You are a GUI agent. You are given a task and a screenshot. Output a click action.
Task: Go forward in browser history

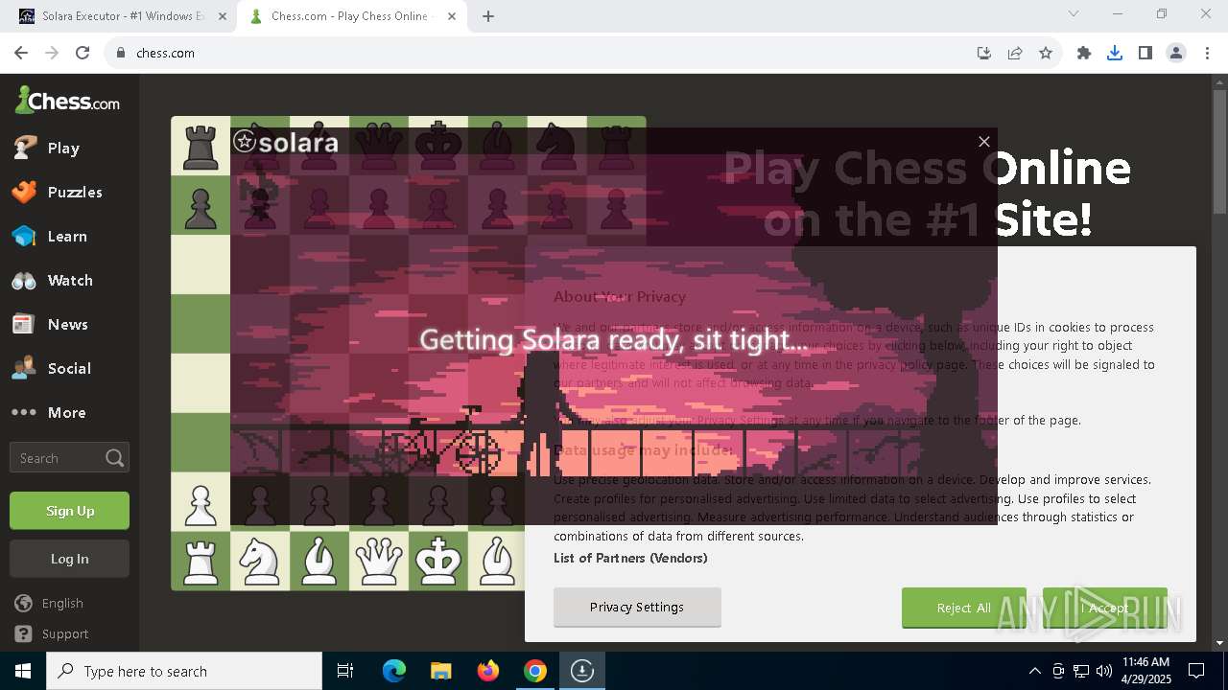click(52, 53)
